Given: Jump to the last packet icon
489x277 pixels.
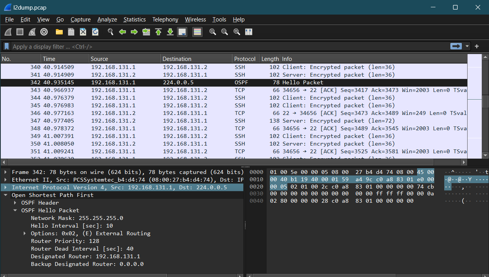Looking at the screenshot, I should pyautogui.click(x=170, y=32).
